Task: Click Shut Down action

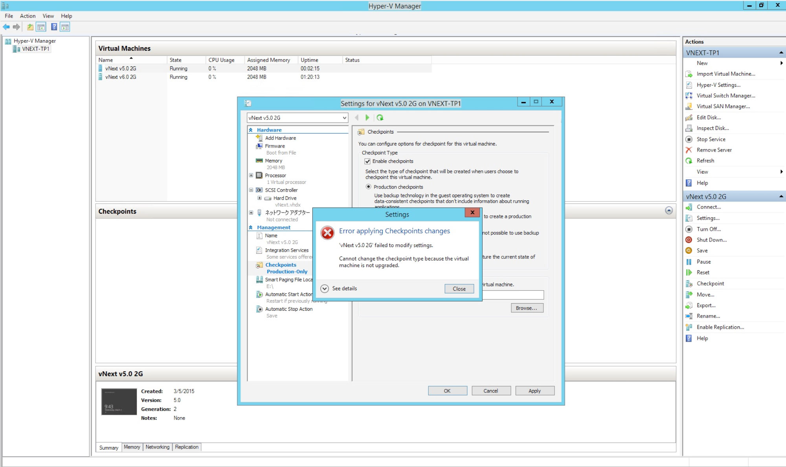Action: point(712,240)
